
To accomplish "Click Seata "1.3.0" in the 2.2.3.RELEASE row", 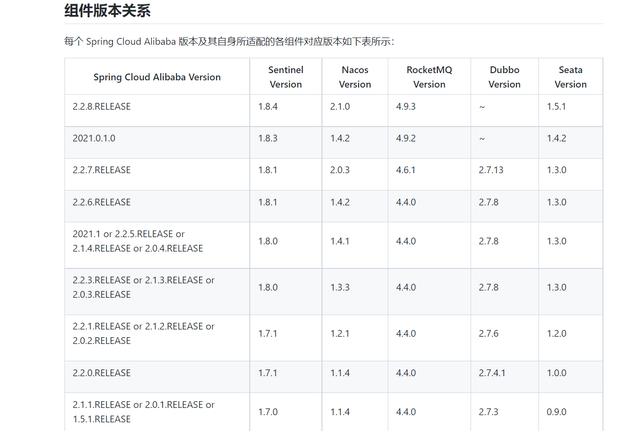I will [x=556, y=287].
